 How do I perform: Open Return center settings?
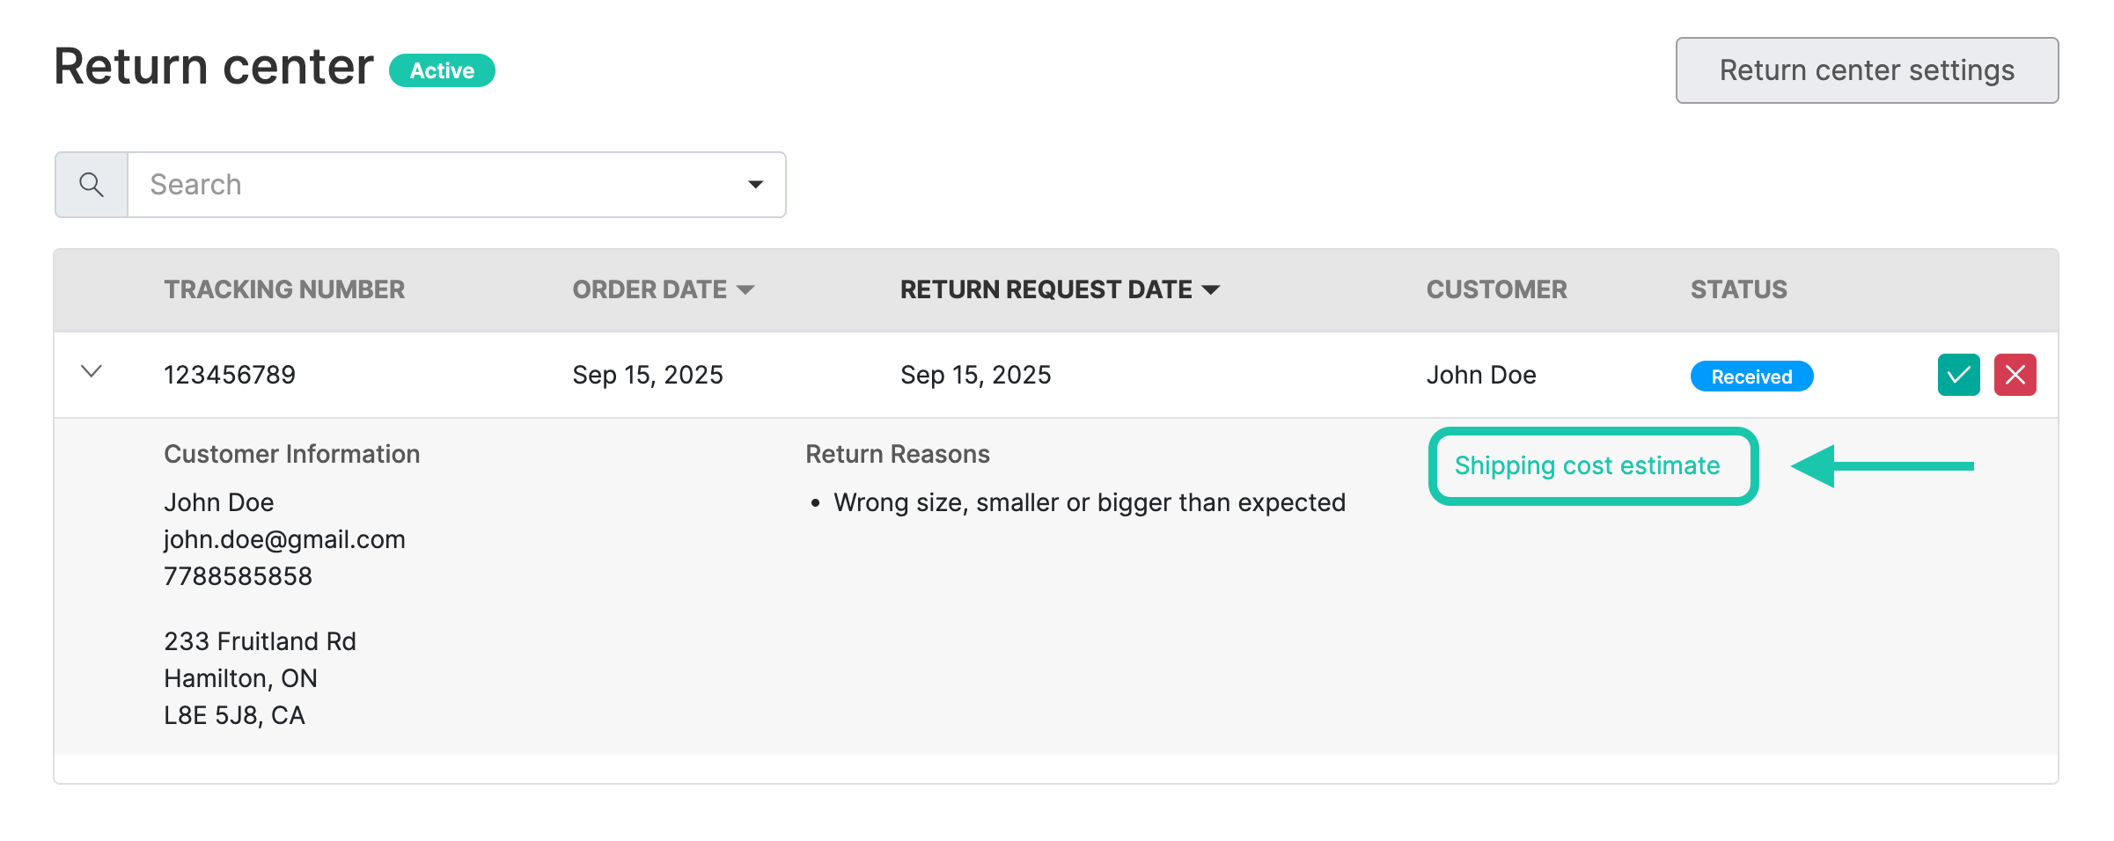coord(1866,70)
